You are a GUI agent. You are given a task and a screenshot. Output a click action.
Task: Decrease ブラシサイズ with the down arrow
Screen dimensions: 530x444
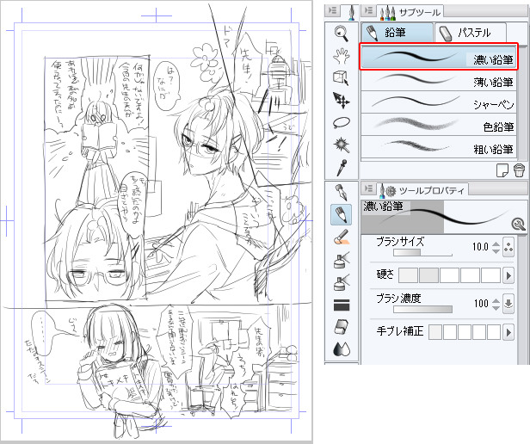496,250
